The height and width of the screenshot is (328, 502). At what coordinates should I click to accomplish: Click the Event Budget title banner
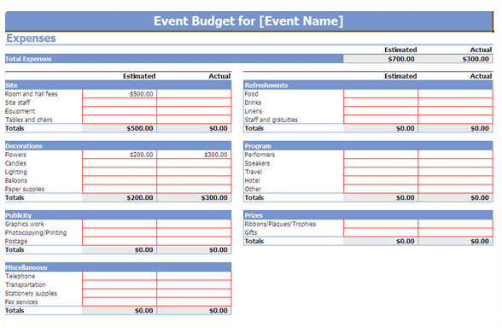point(248,21)
